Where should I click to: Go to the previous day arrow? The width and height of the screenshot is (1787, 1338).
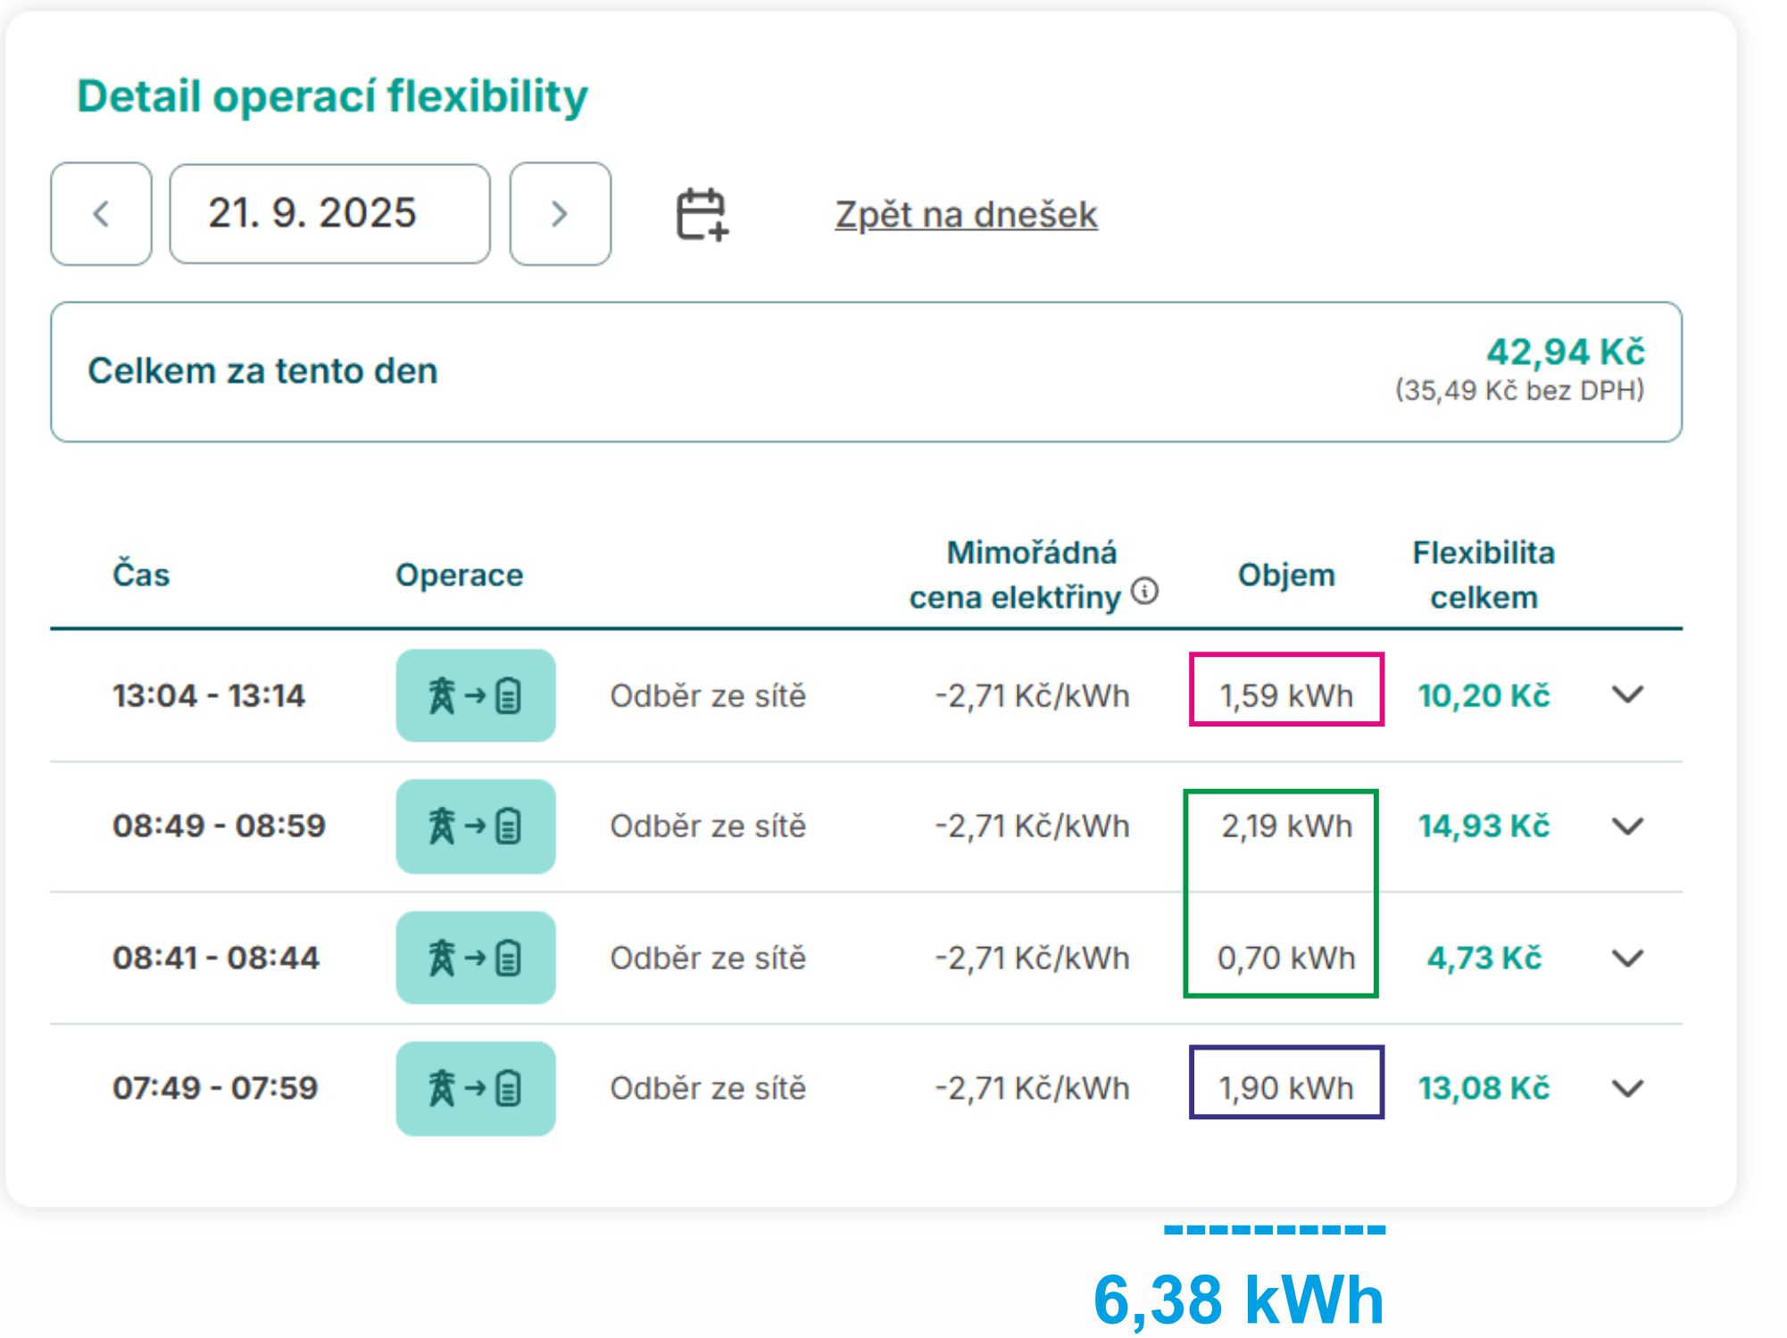pos(101,214)
